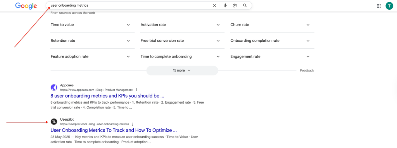Expand the Activation rate item
Screen dimensions: 397x148
pyautogui.click(x=182, y=25)
